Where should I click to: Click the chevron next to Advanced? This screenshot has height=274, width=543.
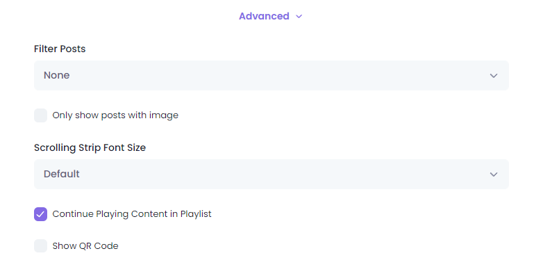click(x=299, y=16)
